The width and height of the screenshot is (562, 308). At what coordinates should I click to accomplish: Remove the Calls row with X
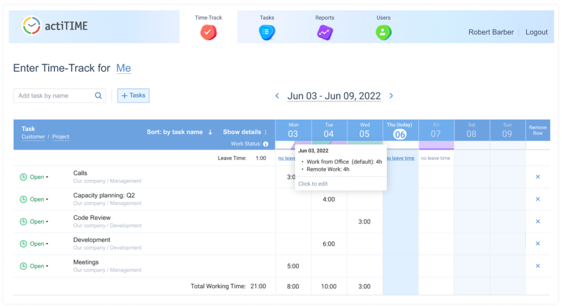click(x=538, y=177)
